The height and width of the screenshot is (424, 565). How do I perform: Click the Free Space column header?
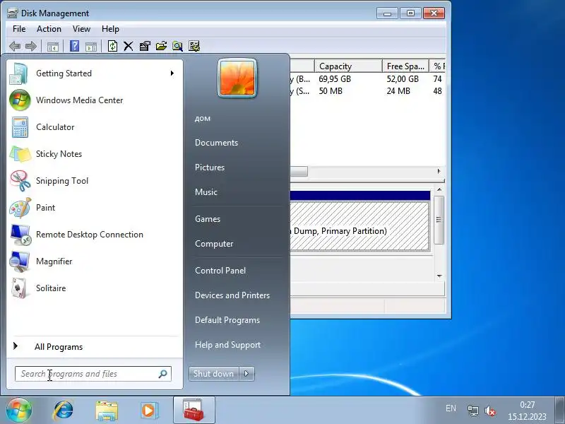(x=405, y=66)
